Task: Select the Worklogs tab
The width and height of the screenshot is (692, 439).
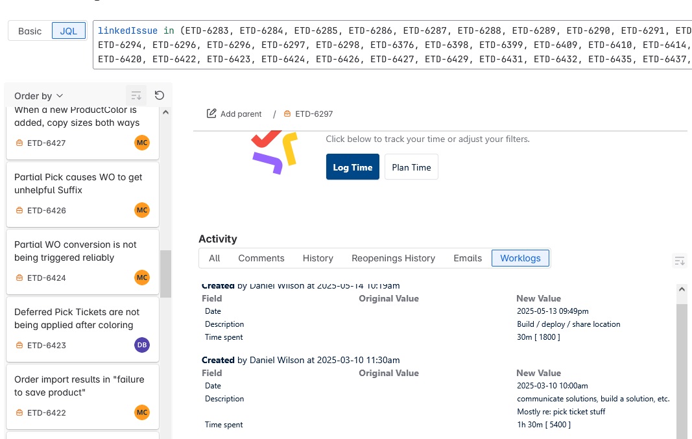Action: point(520,258)
